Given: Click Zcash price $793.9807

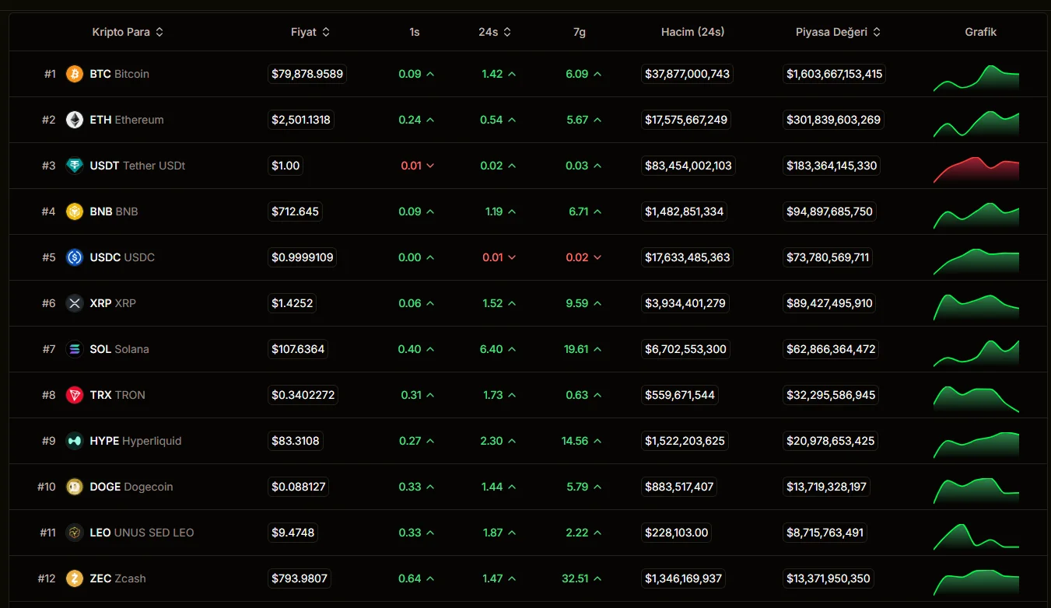Looking at the screenshot, I should coord(300,578).
